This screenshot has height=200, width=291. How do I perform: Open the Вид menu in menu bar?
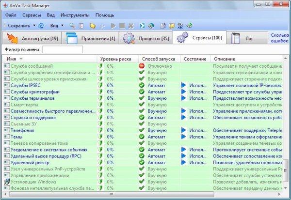tap(50, 15)
